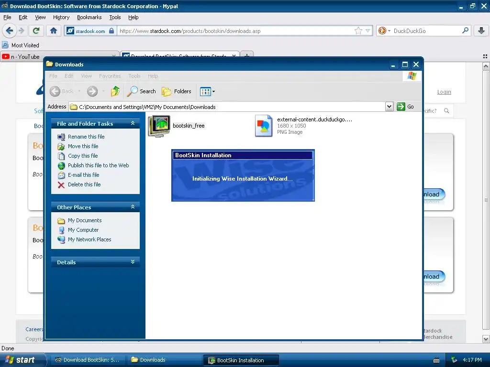This screenshot has height=367, width=490.
Task: Click the Forward arrow in Downloads window
Action: pos(92,91)
